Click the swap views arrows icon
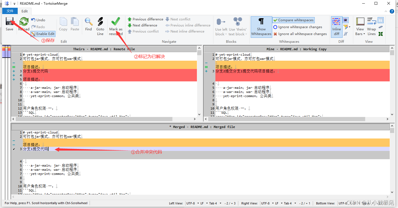398x208 pixels. [381, 27]
